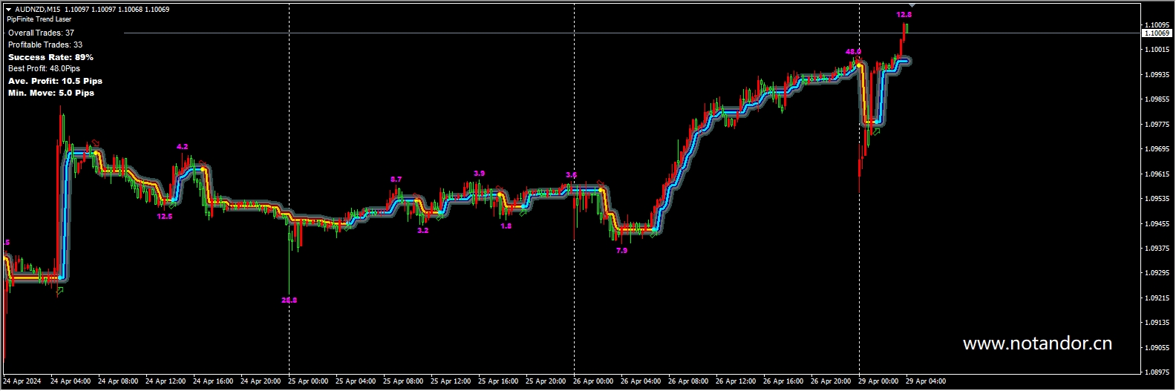Image resolution: width=1176 pixels, height=391 pixels.
Task: Open the www.notandor.cn watermark link
Action: tap(1036, 344)
